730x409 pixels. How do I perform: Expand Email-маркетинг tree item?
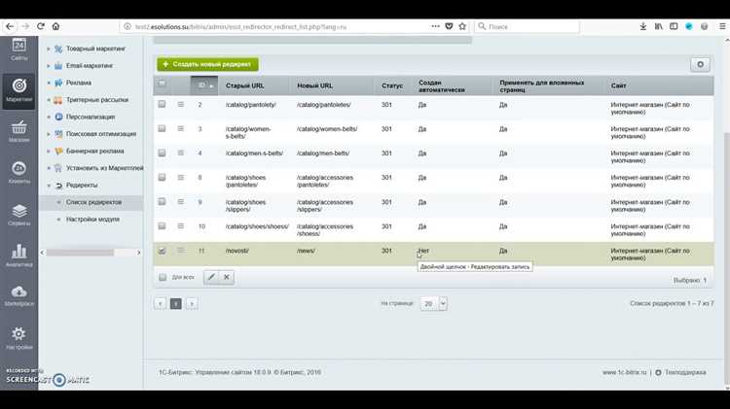pyautogui.click(x=49, y=66)
